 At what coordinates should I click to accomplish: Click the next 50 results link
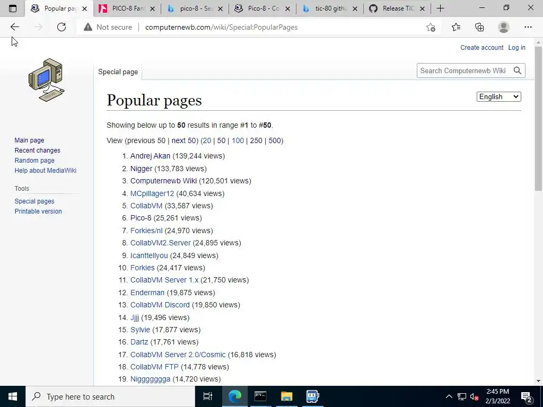point(184,140)
